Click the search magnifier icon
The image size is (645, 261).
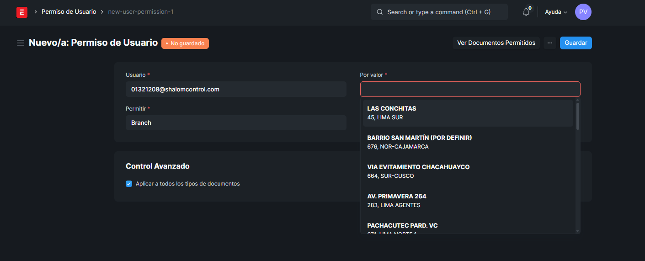click(380, 12)
